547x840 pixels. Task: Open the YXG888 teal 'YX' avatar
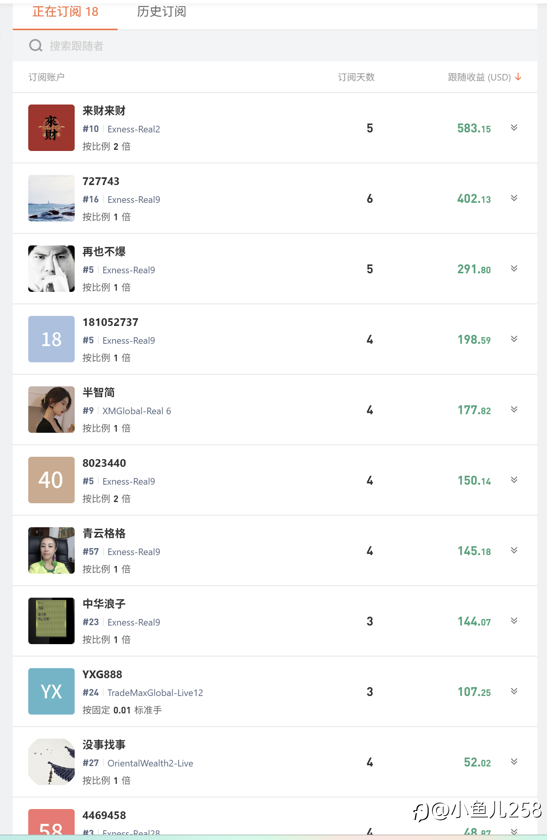tap(51, 691)
